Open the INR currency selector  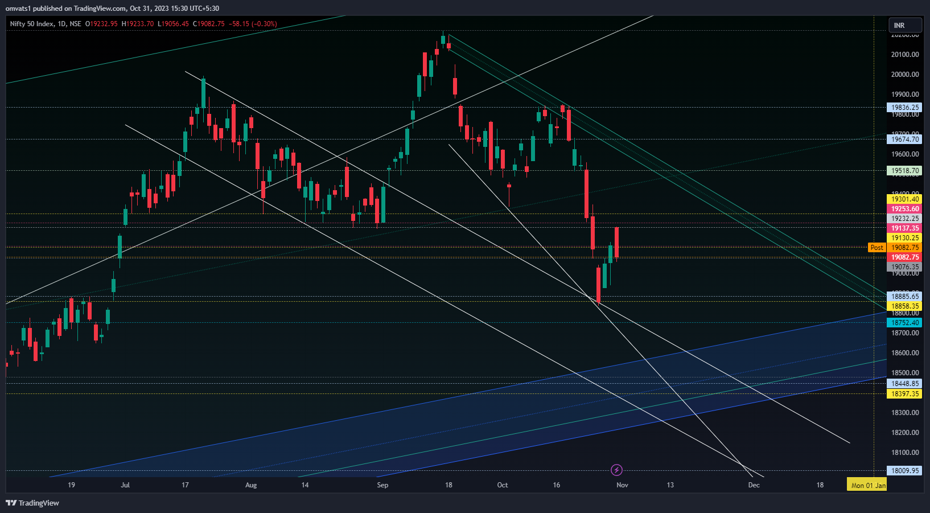[x=905, y=25]
